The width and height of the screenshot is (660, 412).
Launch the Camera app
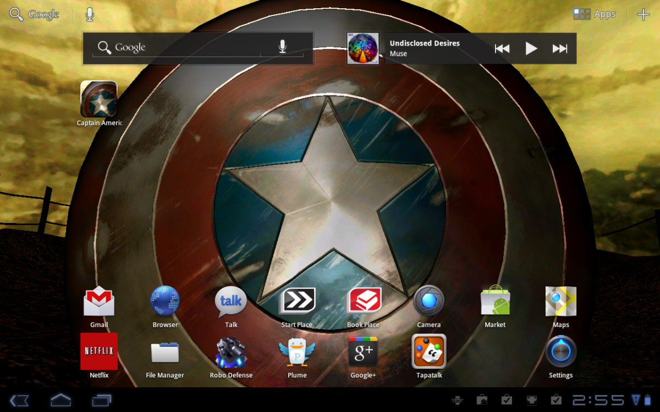(x=429, y=301)
